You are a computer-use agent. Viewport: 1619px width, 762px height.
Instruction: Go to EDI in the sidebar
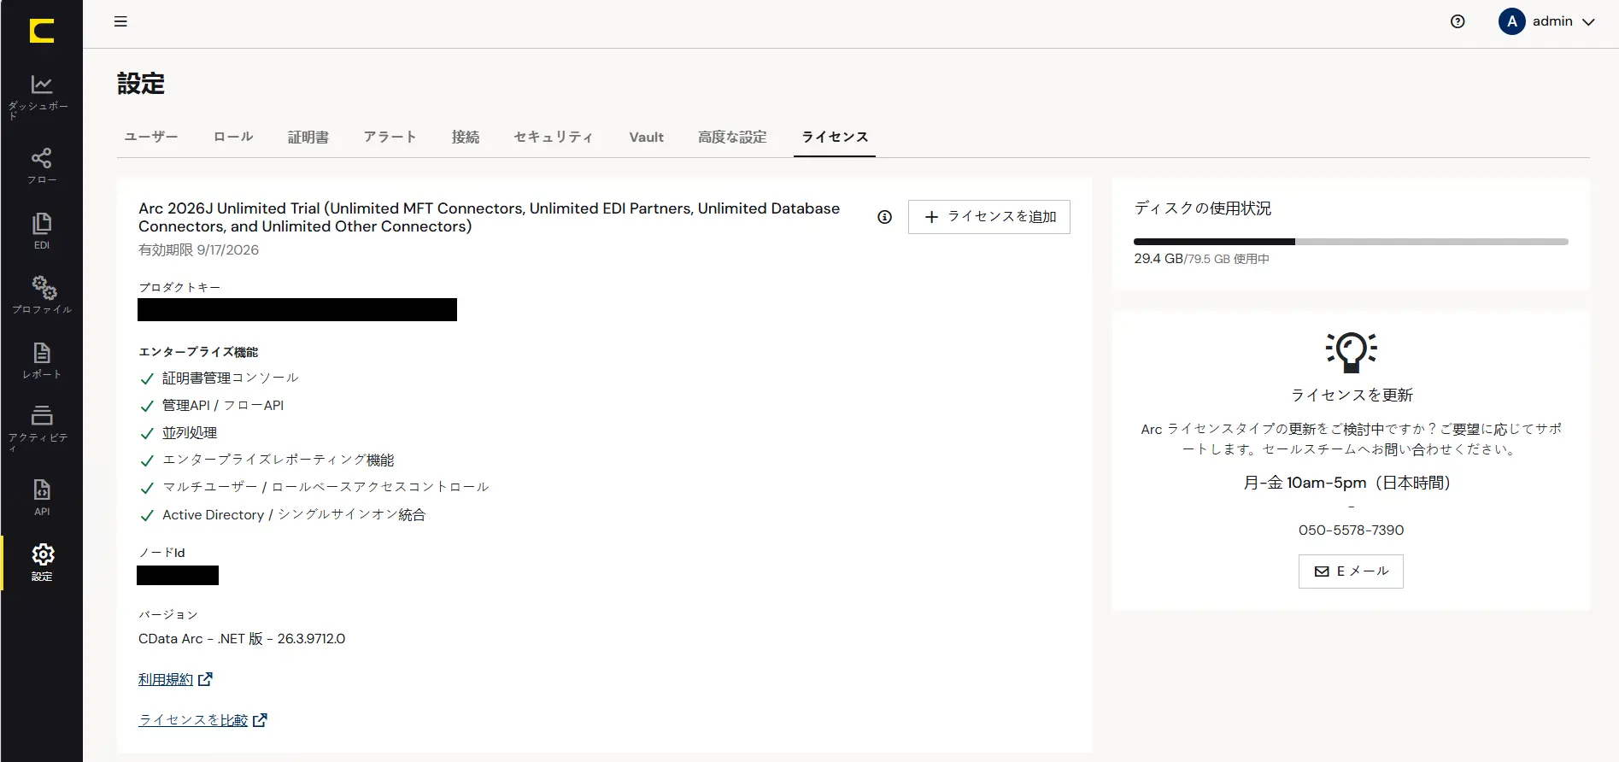pos(41,231)
